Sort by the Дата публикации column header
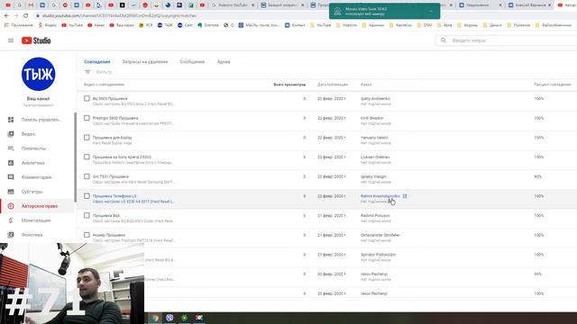The height and width of the screenshot is (324, 577). point(333,85)
